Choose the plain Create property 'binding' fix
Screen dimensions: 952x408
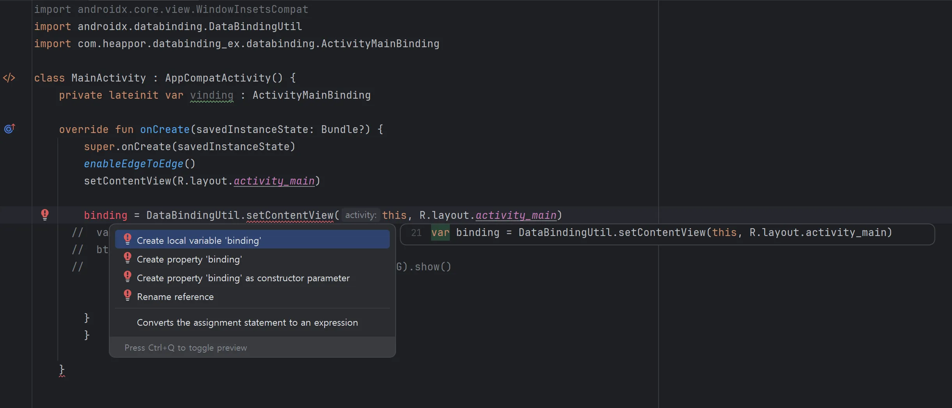coord(189,259)
